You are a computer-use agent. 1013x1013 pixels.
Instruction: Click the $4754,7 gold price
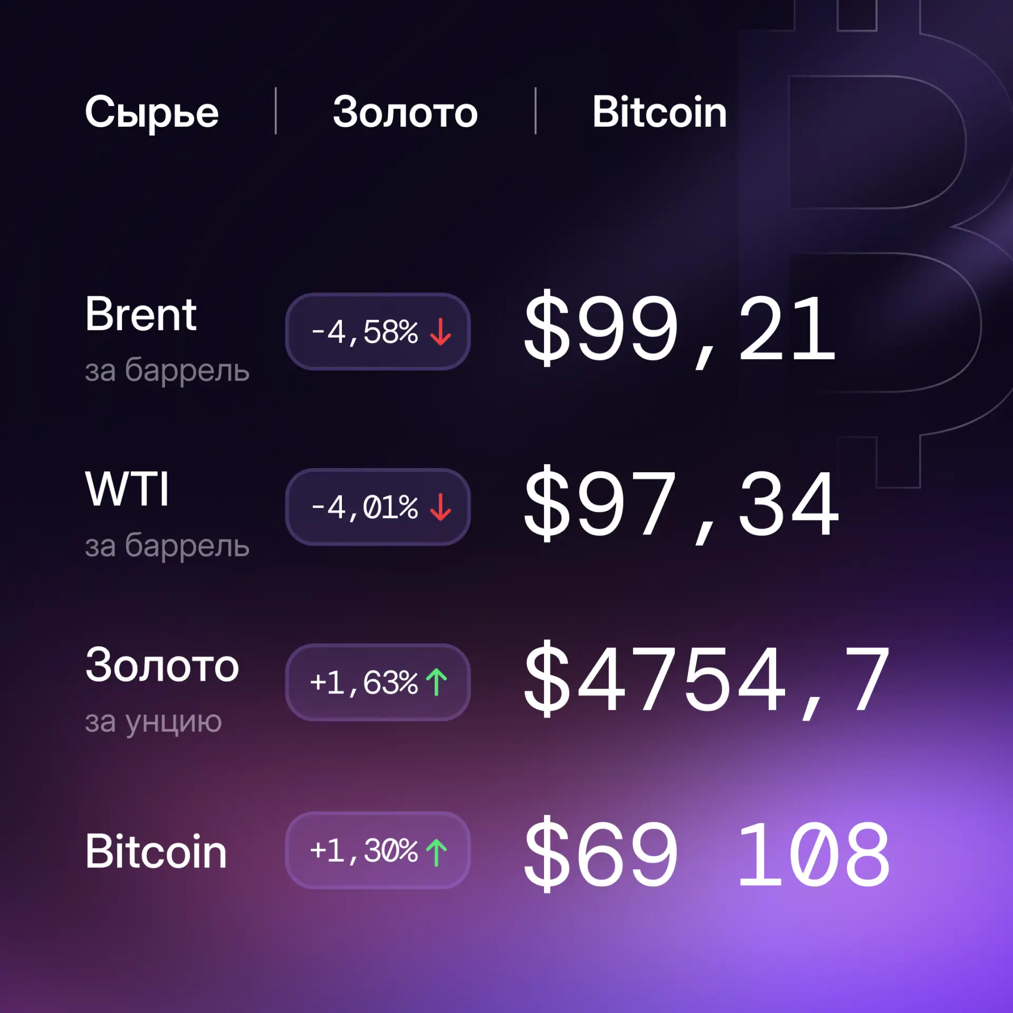point(707,680)
